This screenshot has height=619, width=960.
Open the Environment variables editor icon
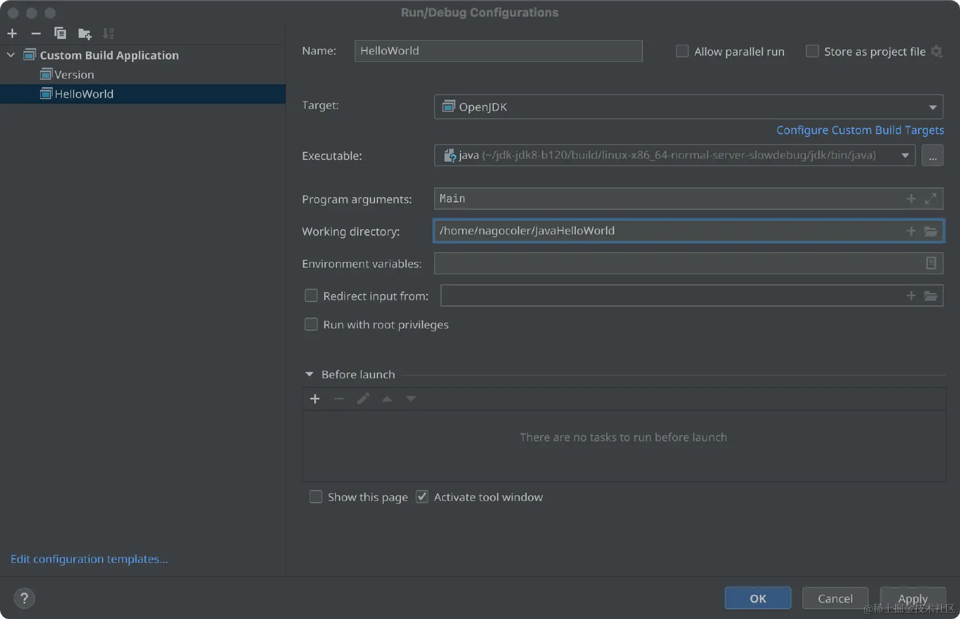point(931,263)
